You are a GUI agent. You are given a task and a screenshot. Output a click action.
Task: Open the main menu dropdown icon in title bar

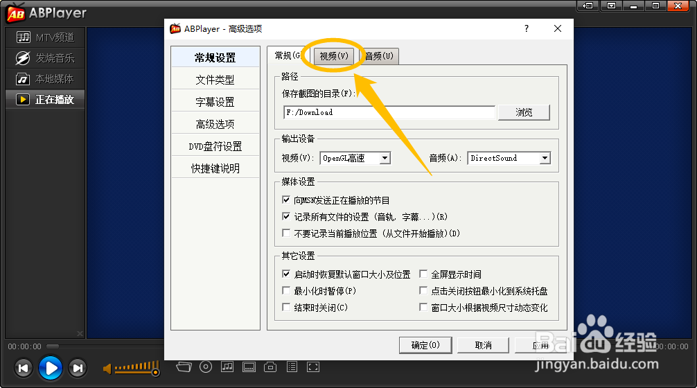(x=611, y=6)
